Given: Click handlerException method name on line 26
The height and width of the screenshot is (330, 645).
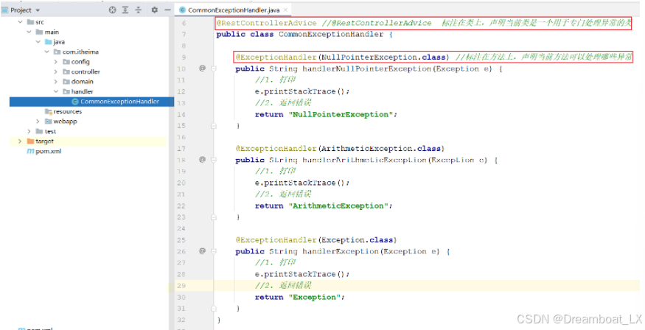Looking at the screenshot, I should point(341,251).
